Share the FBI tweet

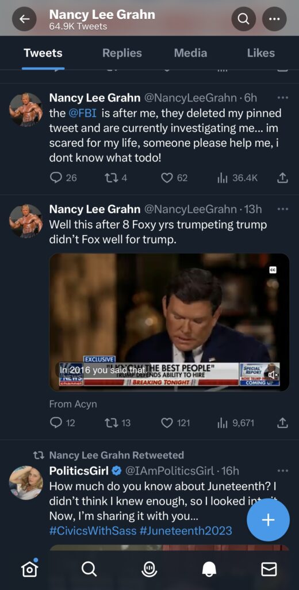(x=282, y=177)
